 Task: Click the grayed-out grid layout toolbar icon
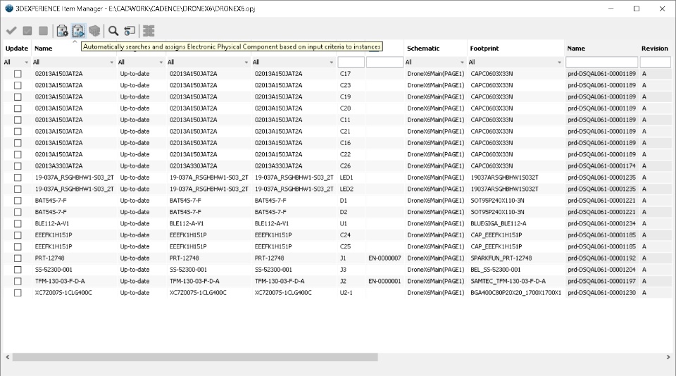(149, 30)
